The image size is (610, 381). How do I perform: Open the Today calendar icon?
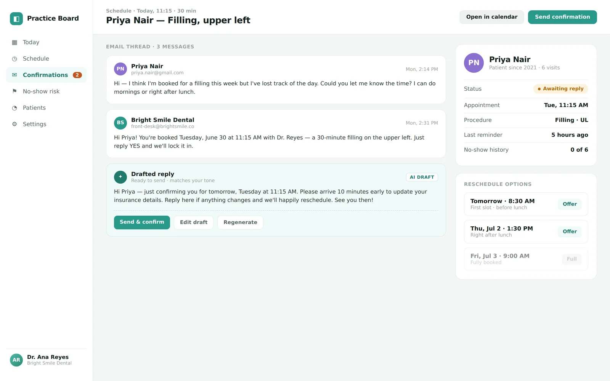click(x=14, y=42)
